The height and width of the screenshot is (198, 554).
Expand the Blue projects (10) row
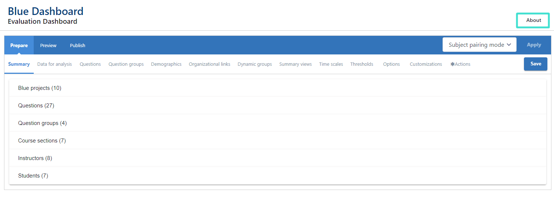click(x=278, y=88)
